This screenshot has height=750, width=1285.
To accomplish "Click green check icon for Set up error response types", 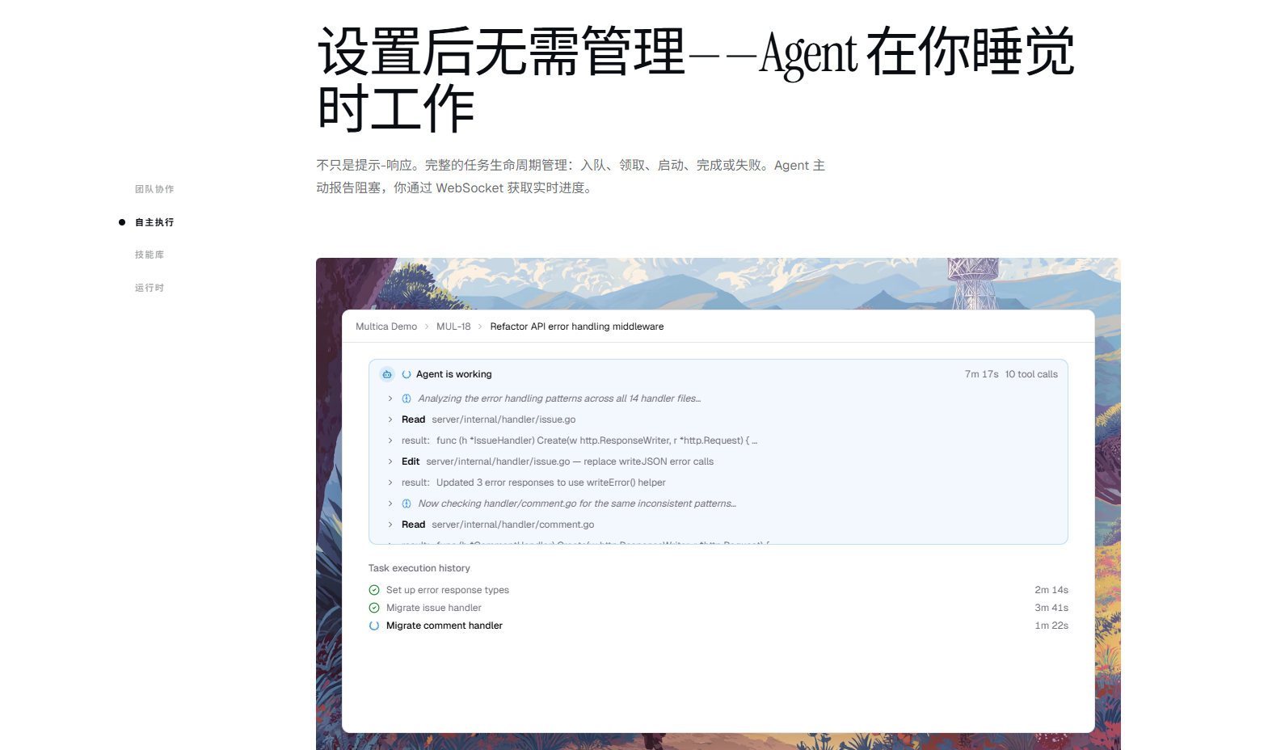I will click(374, 590).
